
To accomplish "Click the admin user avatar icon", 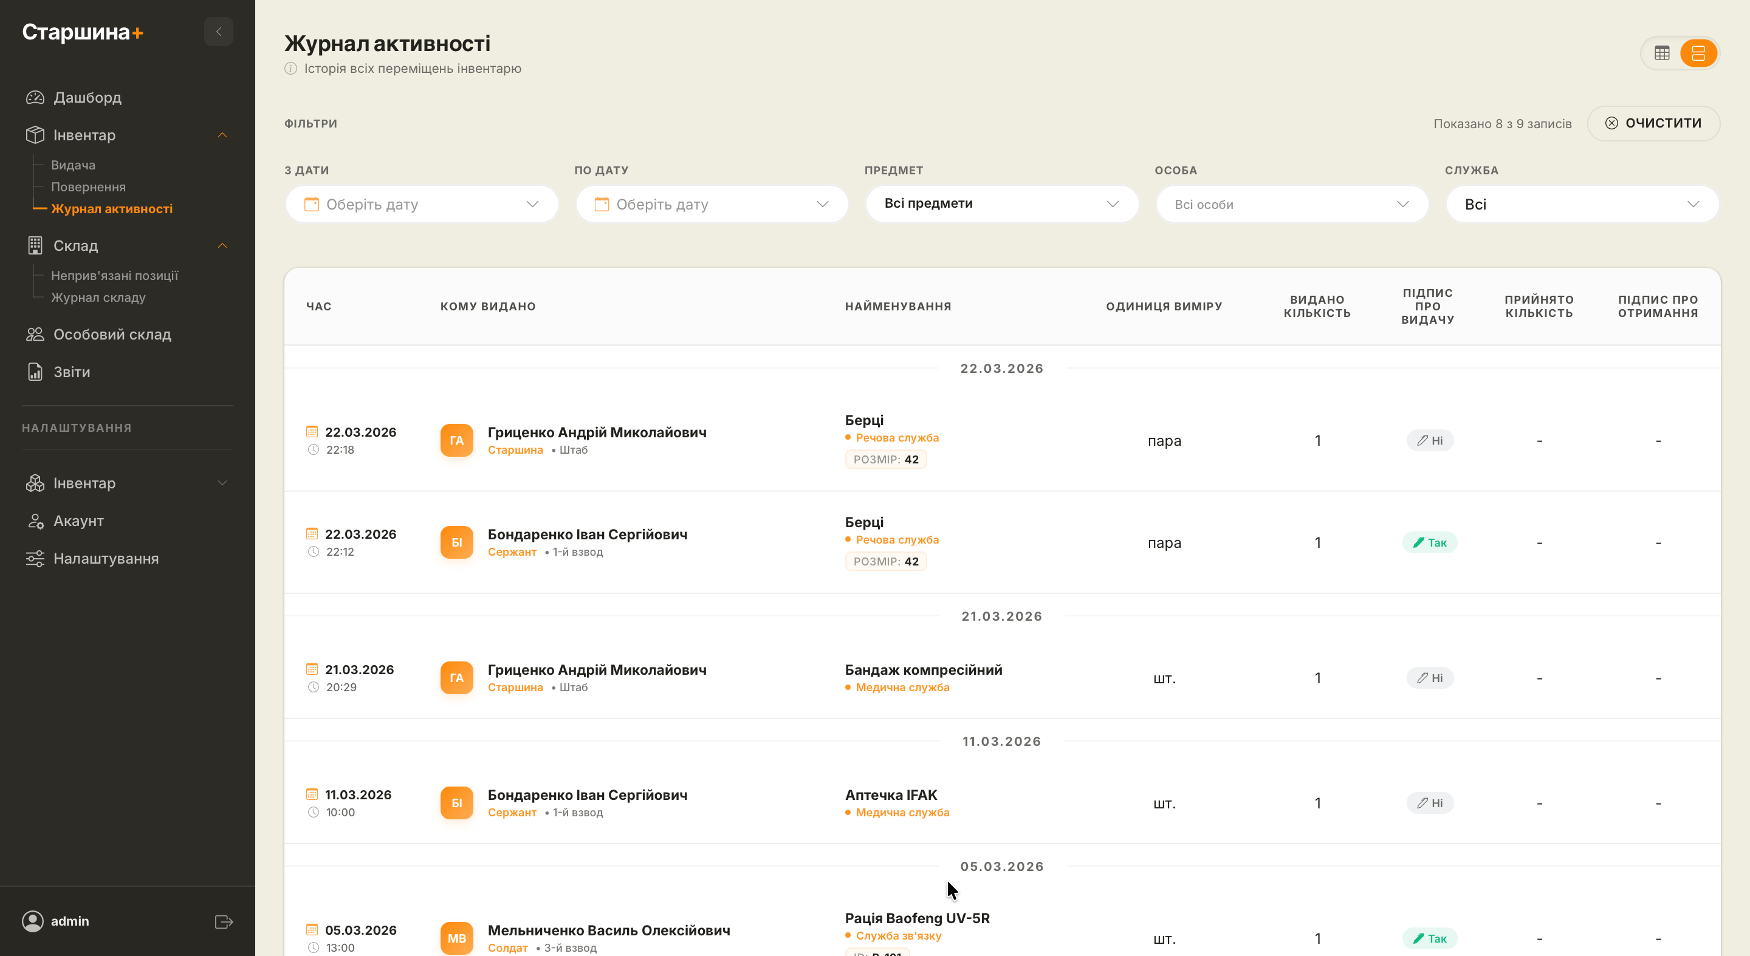I will [x=33, y=921].
